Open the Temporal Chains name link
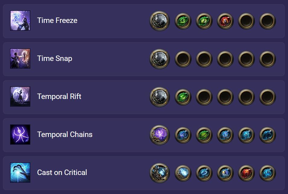288x194 pixels. click(x=65, y=135)
